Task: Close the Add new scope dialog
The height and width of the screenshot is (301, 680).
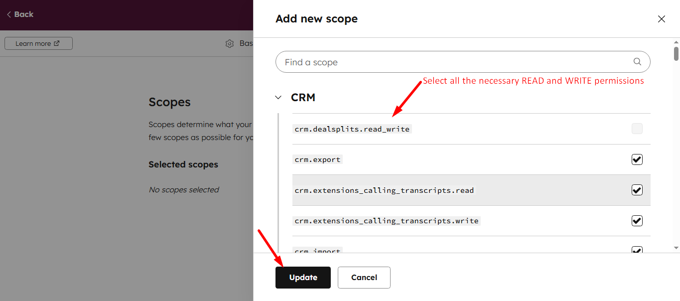Action: coord(661,19)
